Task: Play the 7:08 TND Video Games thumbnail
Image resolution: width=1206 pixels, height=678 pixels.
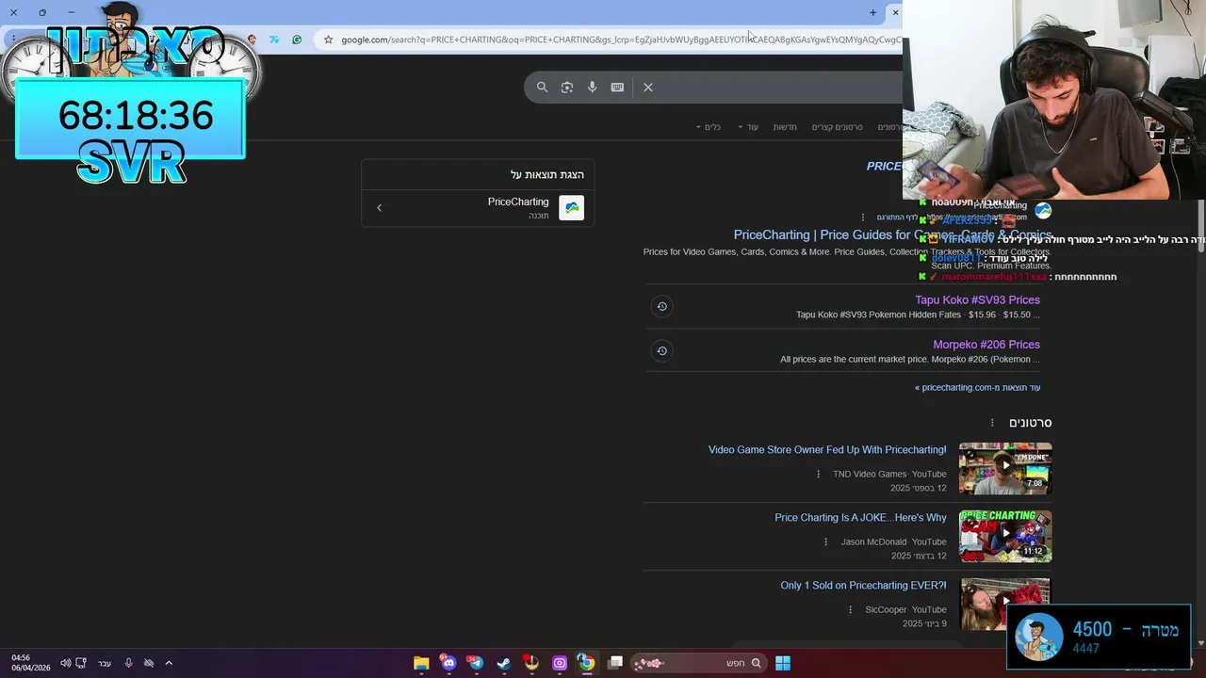Action: click(1005, 468)
